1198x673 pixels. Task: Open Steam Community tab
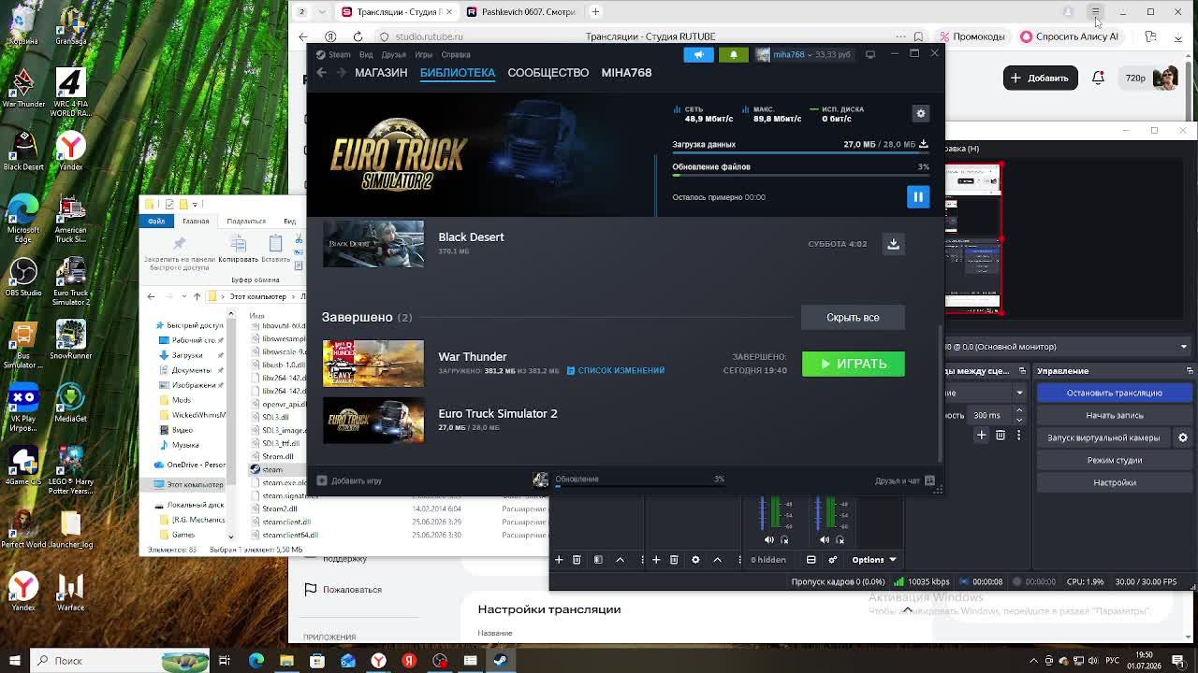coord(548,72)
